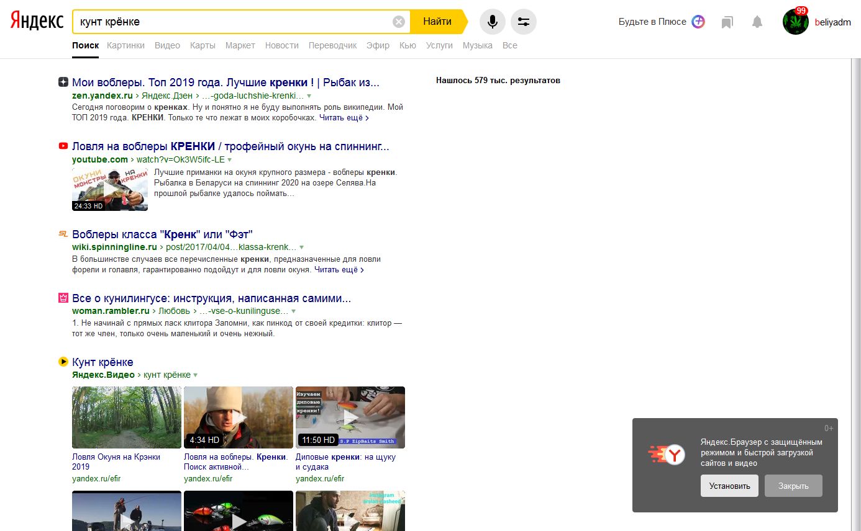Switch to the Новости tab
This screenshot has height=531, width=861.
tap(282, 45)
